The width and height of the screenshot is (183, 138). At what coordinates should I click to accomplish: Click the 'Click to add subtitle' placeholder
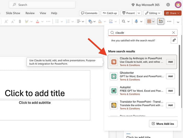click(45, 110)
